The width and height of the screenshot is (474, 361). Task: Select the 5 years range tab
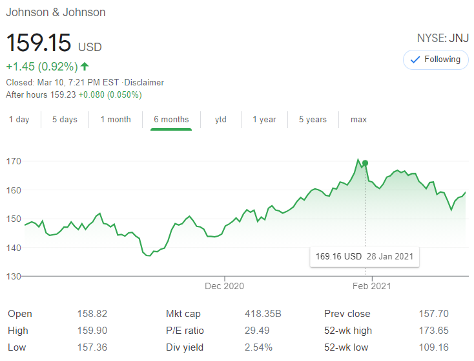pos(313,119)
